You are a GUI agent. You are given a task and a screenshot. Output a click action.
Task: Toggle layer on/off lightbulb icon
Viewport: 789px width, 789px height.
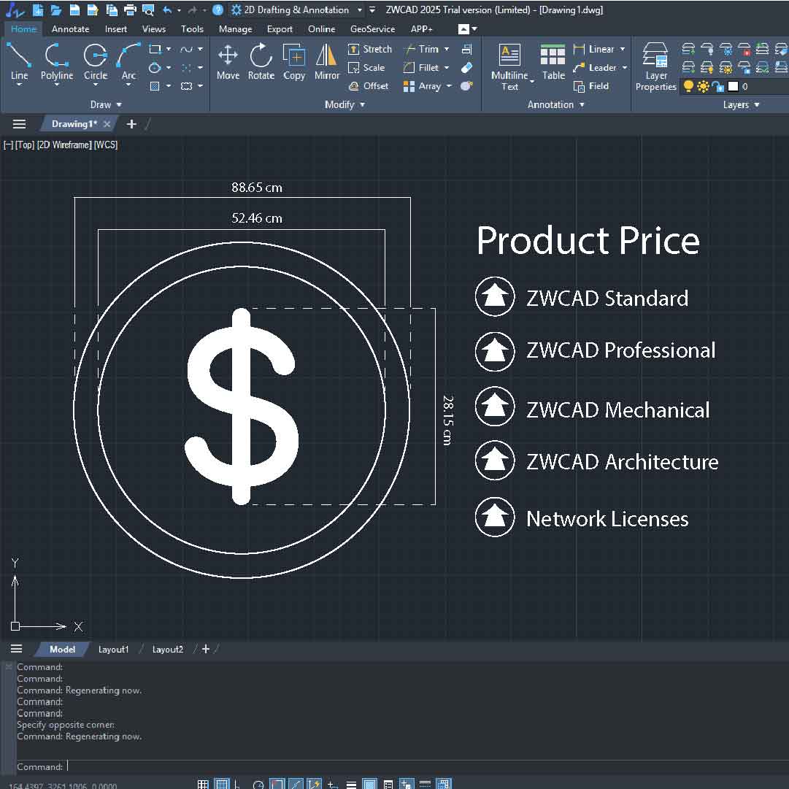pos(688,86)
